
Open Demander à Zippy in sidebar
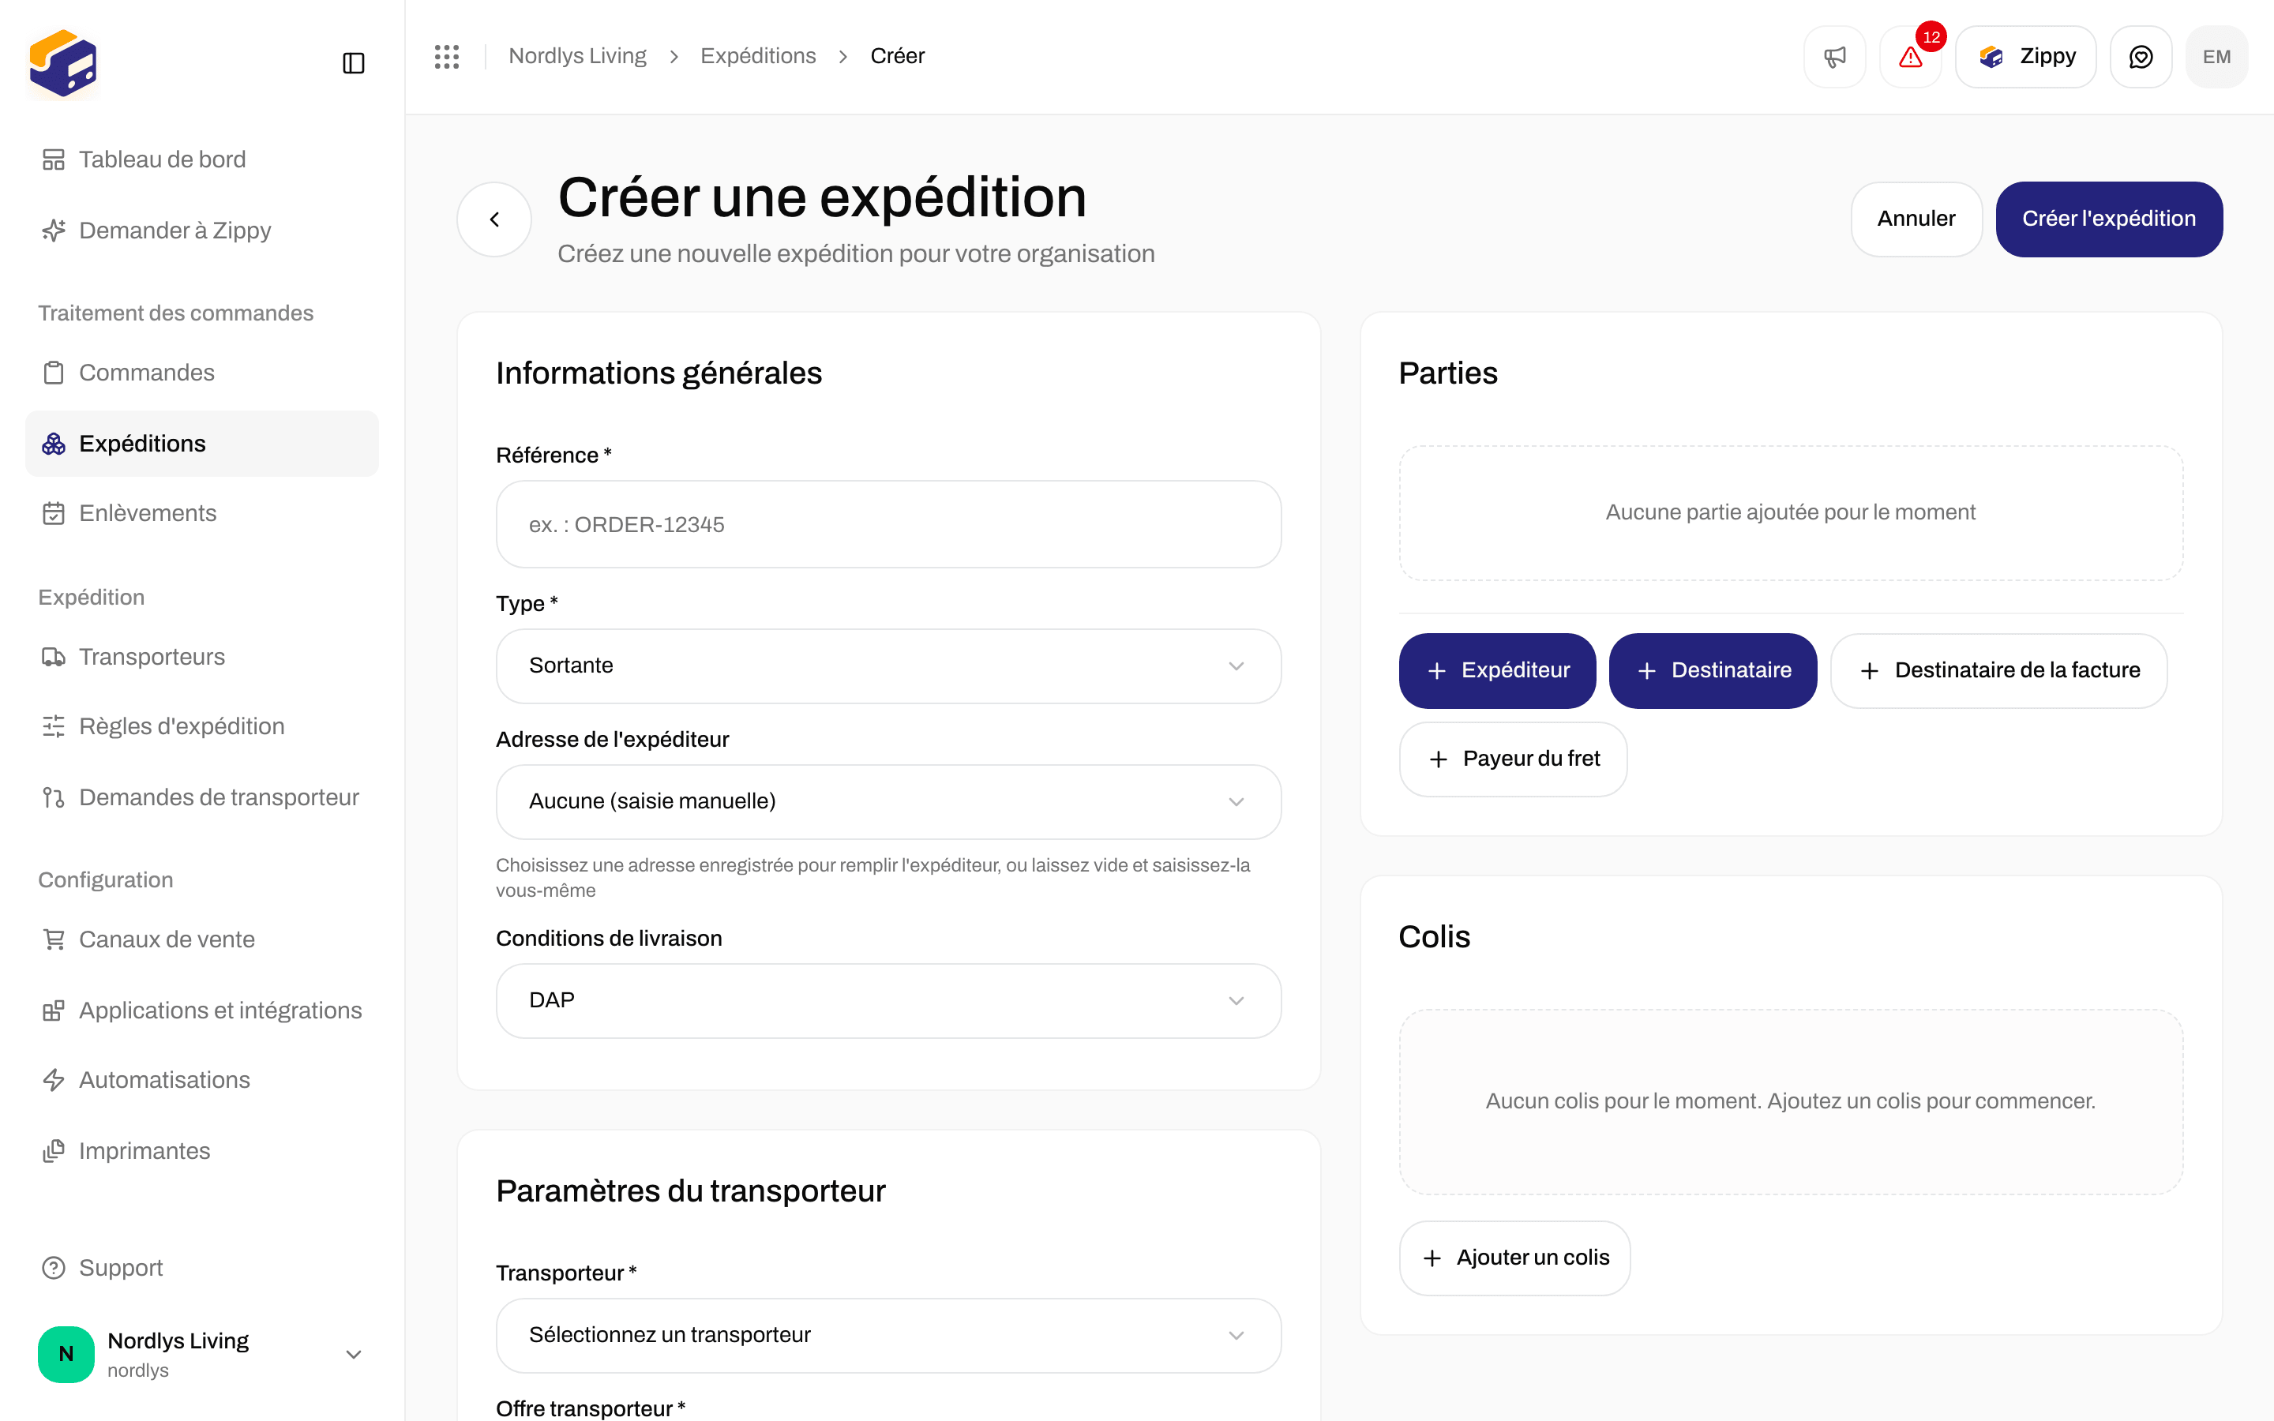pos(202,231)
